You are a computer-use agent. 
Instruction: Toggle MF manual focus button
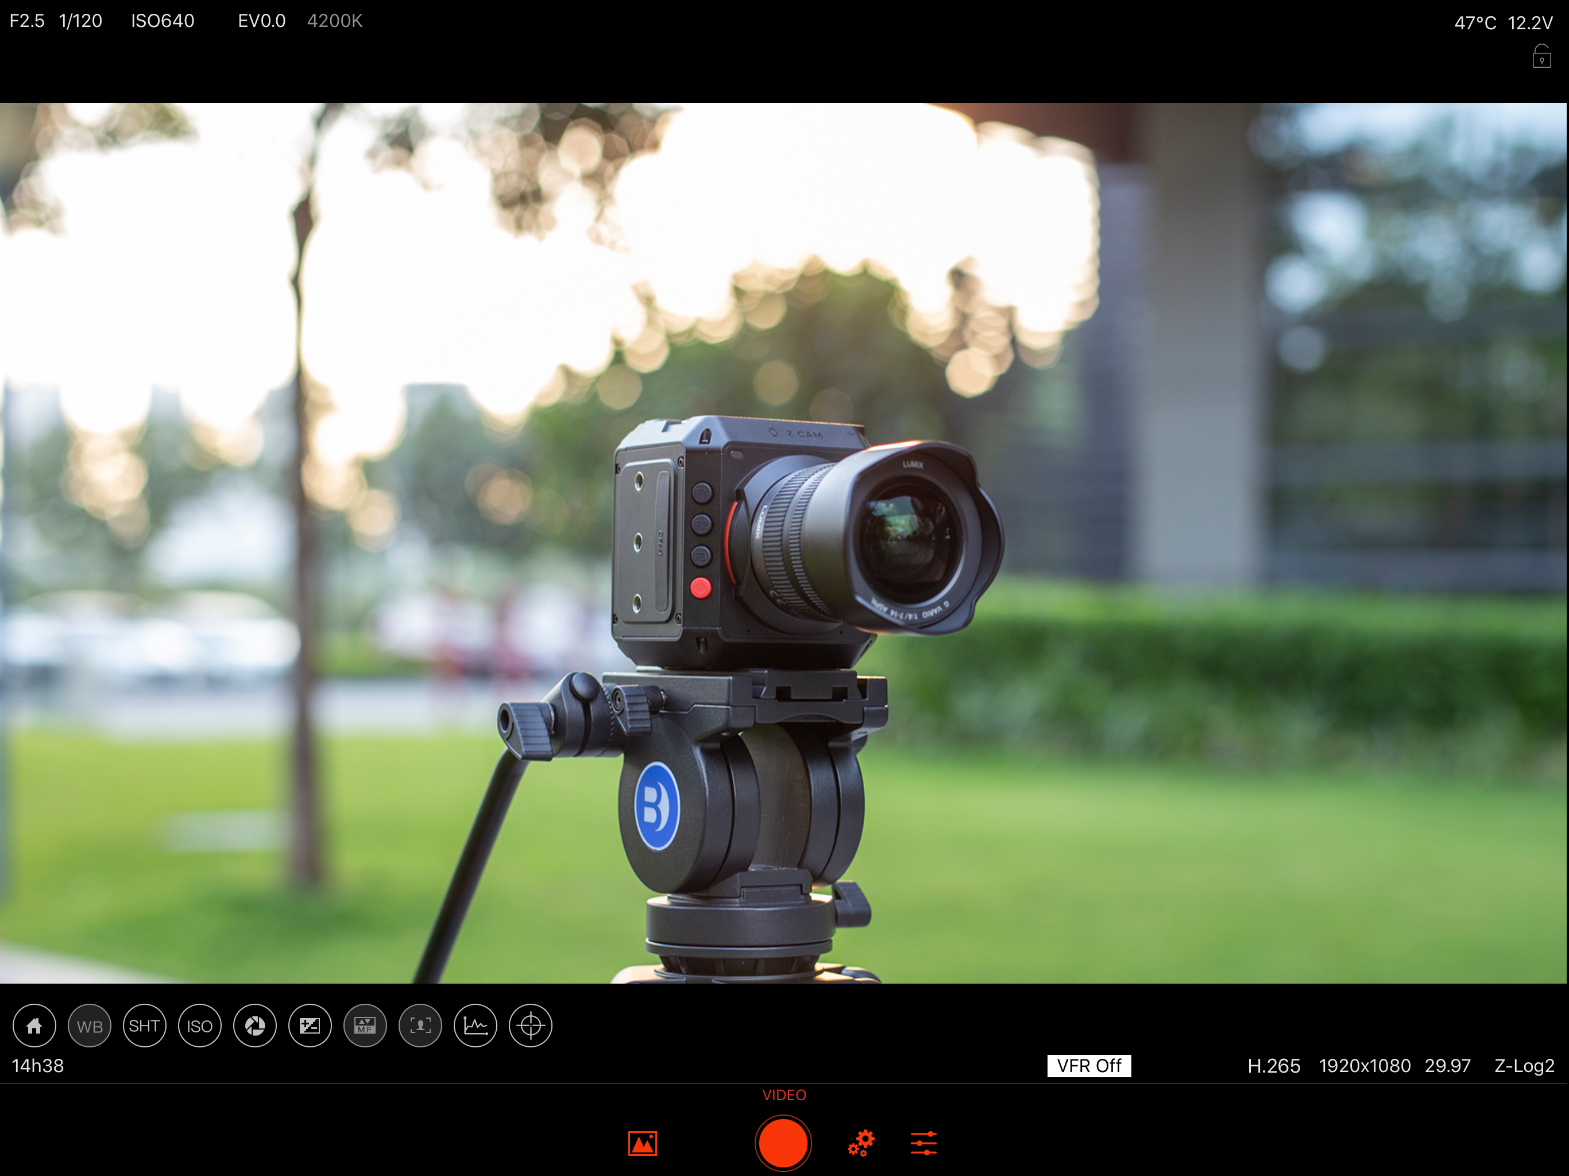[365, 1026]
